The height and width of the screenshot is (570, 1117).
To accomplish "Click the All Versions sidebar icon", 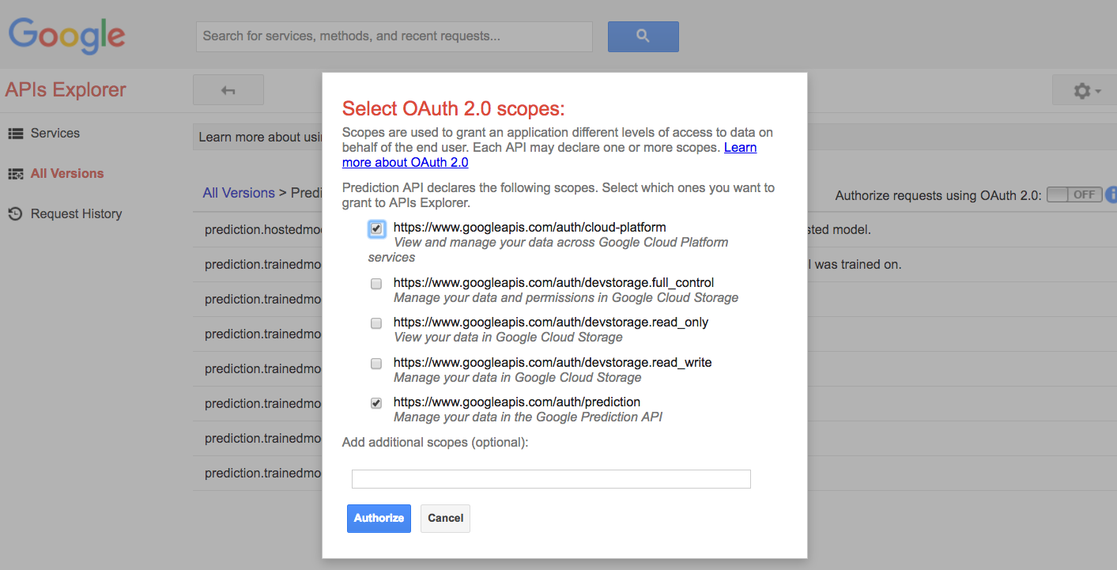I will (15, 174).
